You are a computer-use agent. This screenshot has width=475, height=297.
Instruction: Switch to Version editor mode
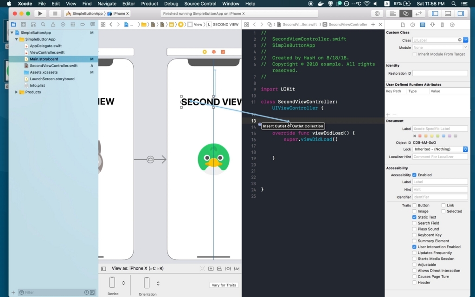coord(419,13)
